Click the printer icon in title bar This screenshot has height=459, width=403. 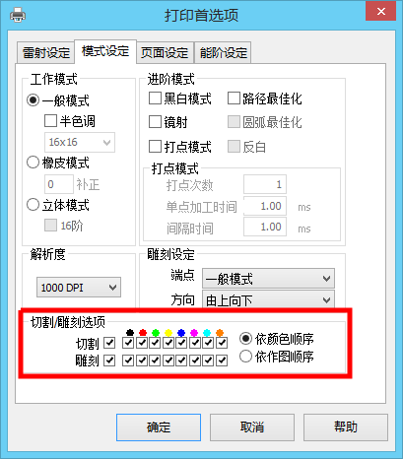[x=18, y=15]
